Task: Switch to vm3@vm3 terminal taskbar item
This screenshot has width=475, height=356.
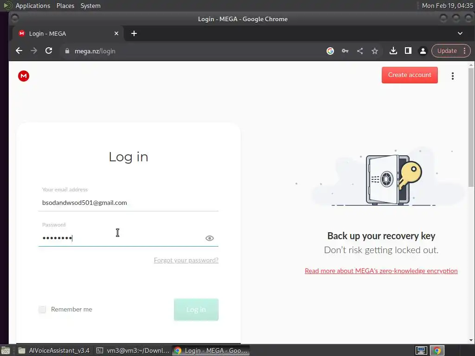Action: click(x=132, y=350)
